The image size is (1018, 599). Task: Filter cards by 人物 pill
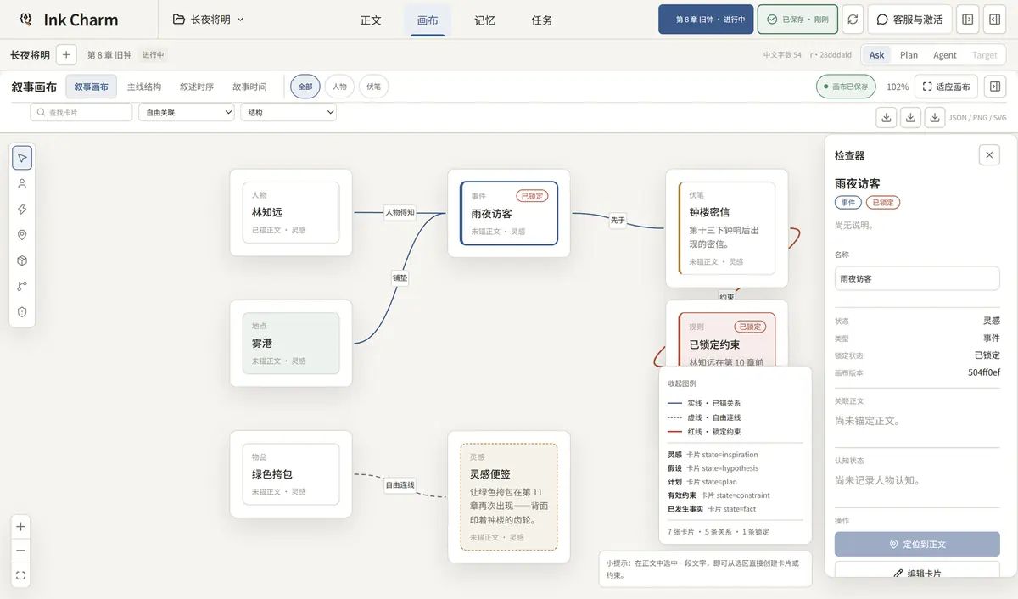(x=339, y=87)
